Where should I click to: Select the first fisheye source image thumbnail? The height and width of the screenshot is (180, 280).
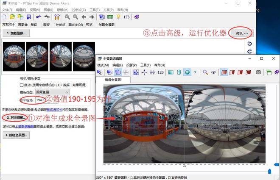point(14,56)
